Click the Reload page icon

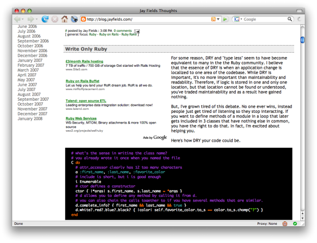pyautogui.click(x=45, y=19)
